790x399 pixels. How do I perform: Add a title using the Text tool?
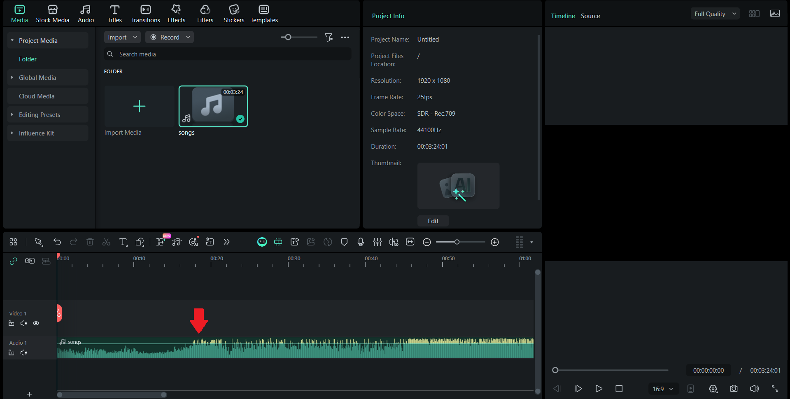[x=123, y=242]
